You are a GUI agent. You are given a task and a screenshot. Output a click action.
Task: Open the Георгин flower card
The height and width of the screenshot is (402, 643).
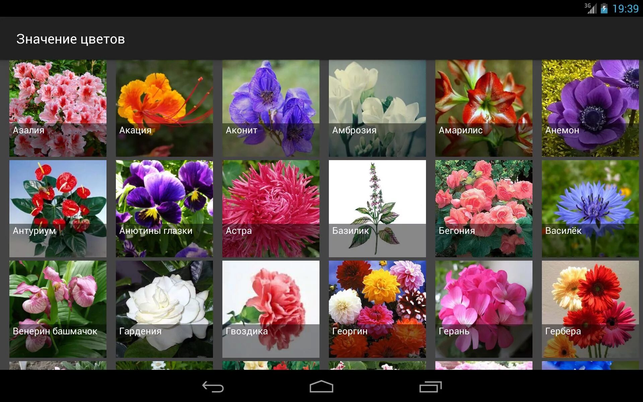[377, 309]
